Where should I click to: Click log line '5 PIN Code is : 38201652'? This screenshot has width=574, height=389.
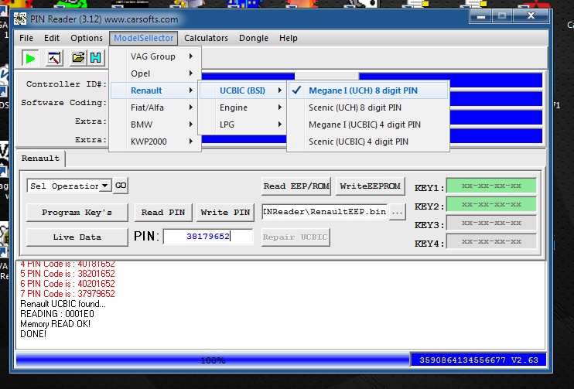(67, 274)
